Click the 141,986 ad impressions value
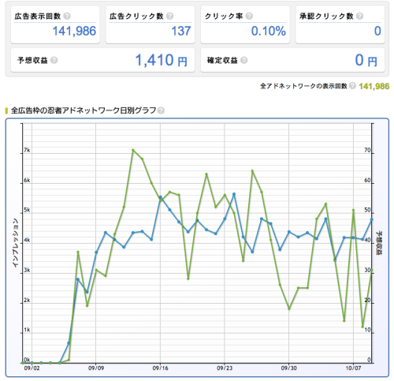 coord(74,31)
